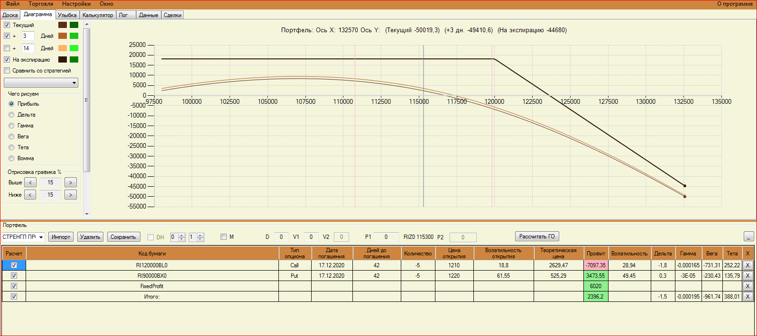Screen dimensions: 757x336
Task: Click the D input field
Action: [x=281, y=237]
